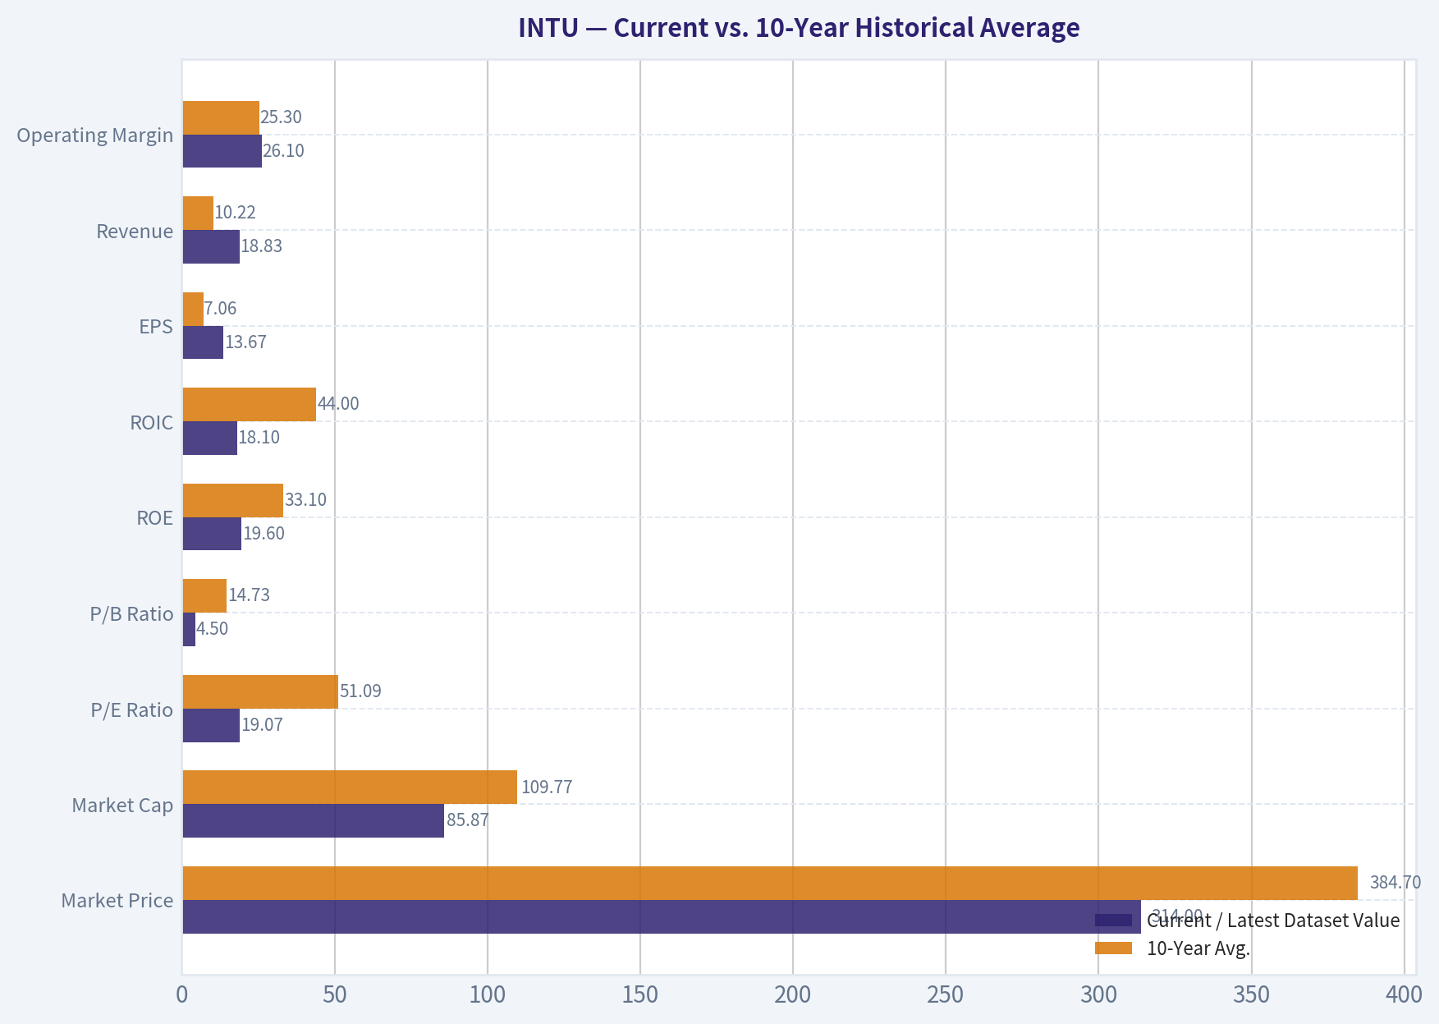Click the x-axis tick label '200'

click(x=793, y=995)
